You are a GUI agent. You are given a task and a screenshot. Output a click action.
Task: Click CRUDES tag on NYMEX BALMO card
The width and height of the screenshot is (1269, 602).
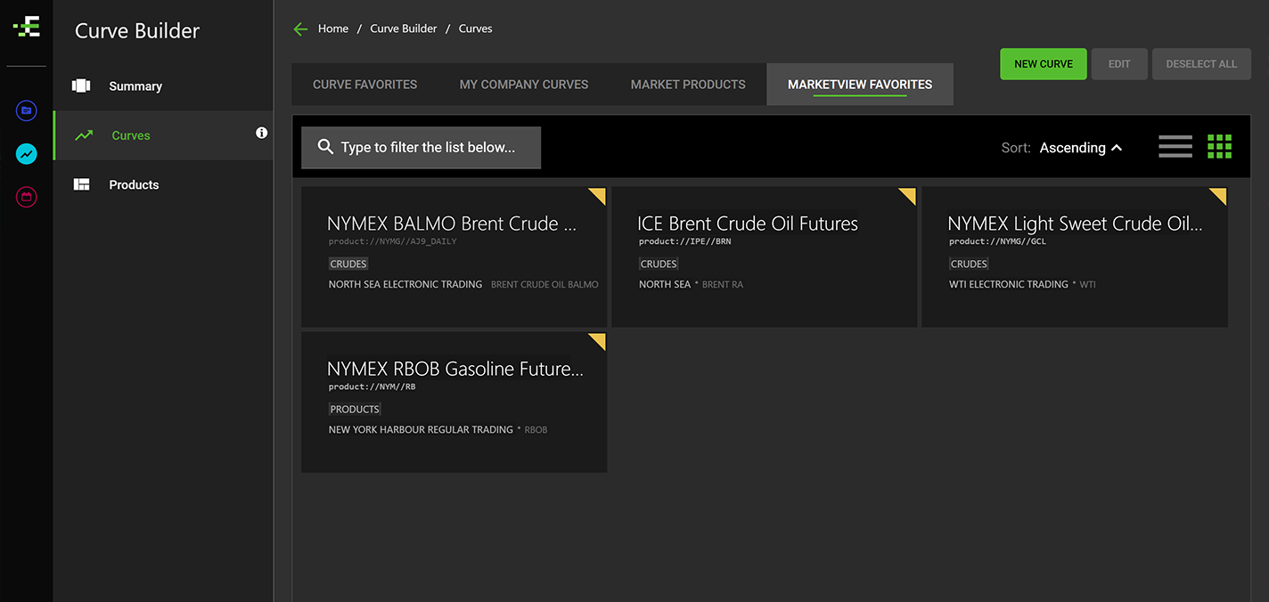pyautogui.click(x=348, y=264)
